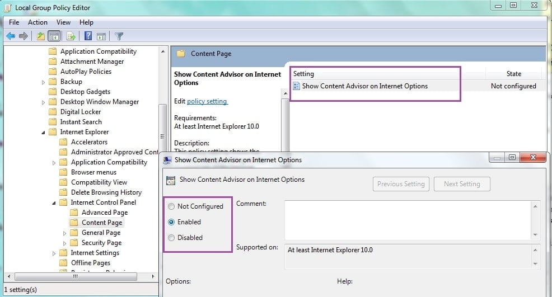The image size is (552, 297).
Task: Click the Up one level folder icon
Action: (x=41, y=36)
